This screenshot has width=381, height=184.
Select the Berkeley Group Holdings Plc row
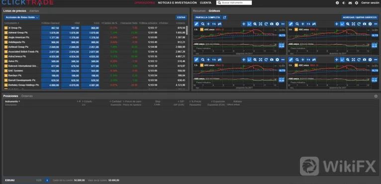coord(95,85)
